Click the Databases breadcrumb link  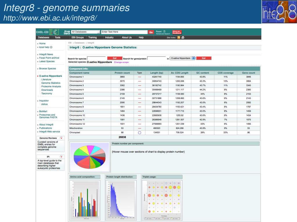point(79,43)
